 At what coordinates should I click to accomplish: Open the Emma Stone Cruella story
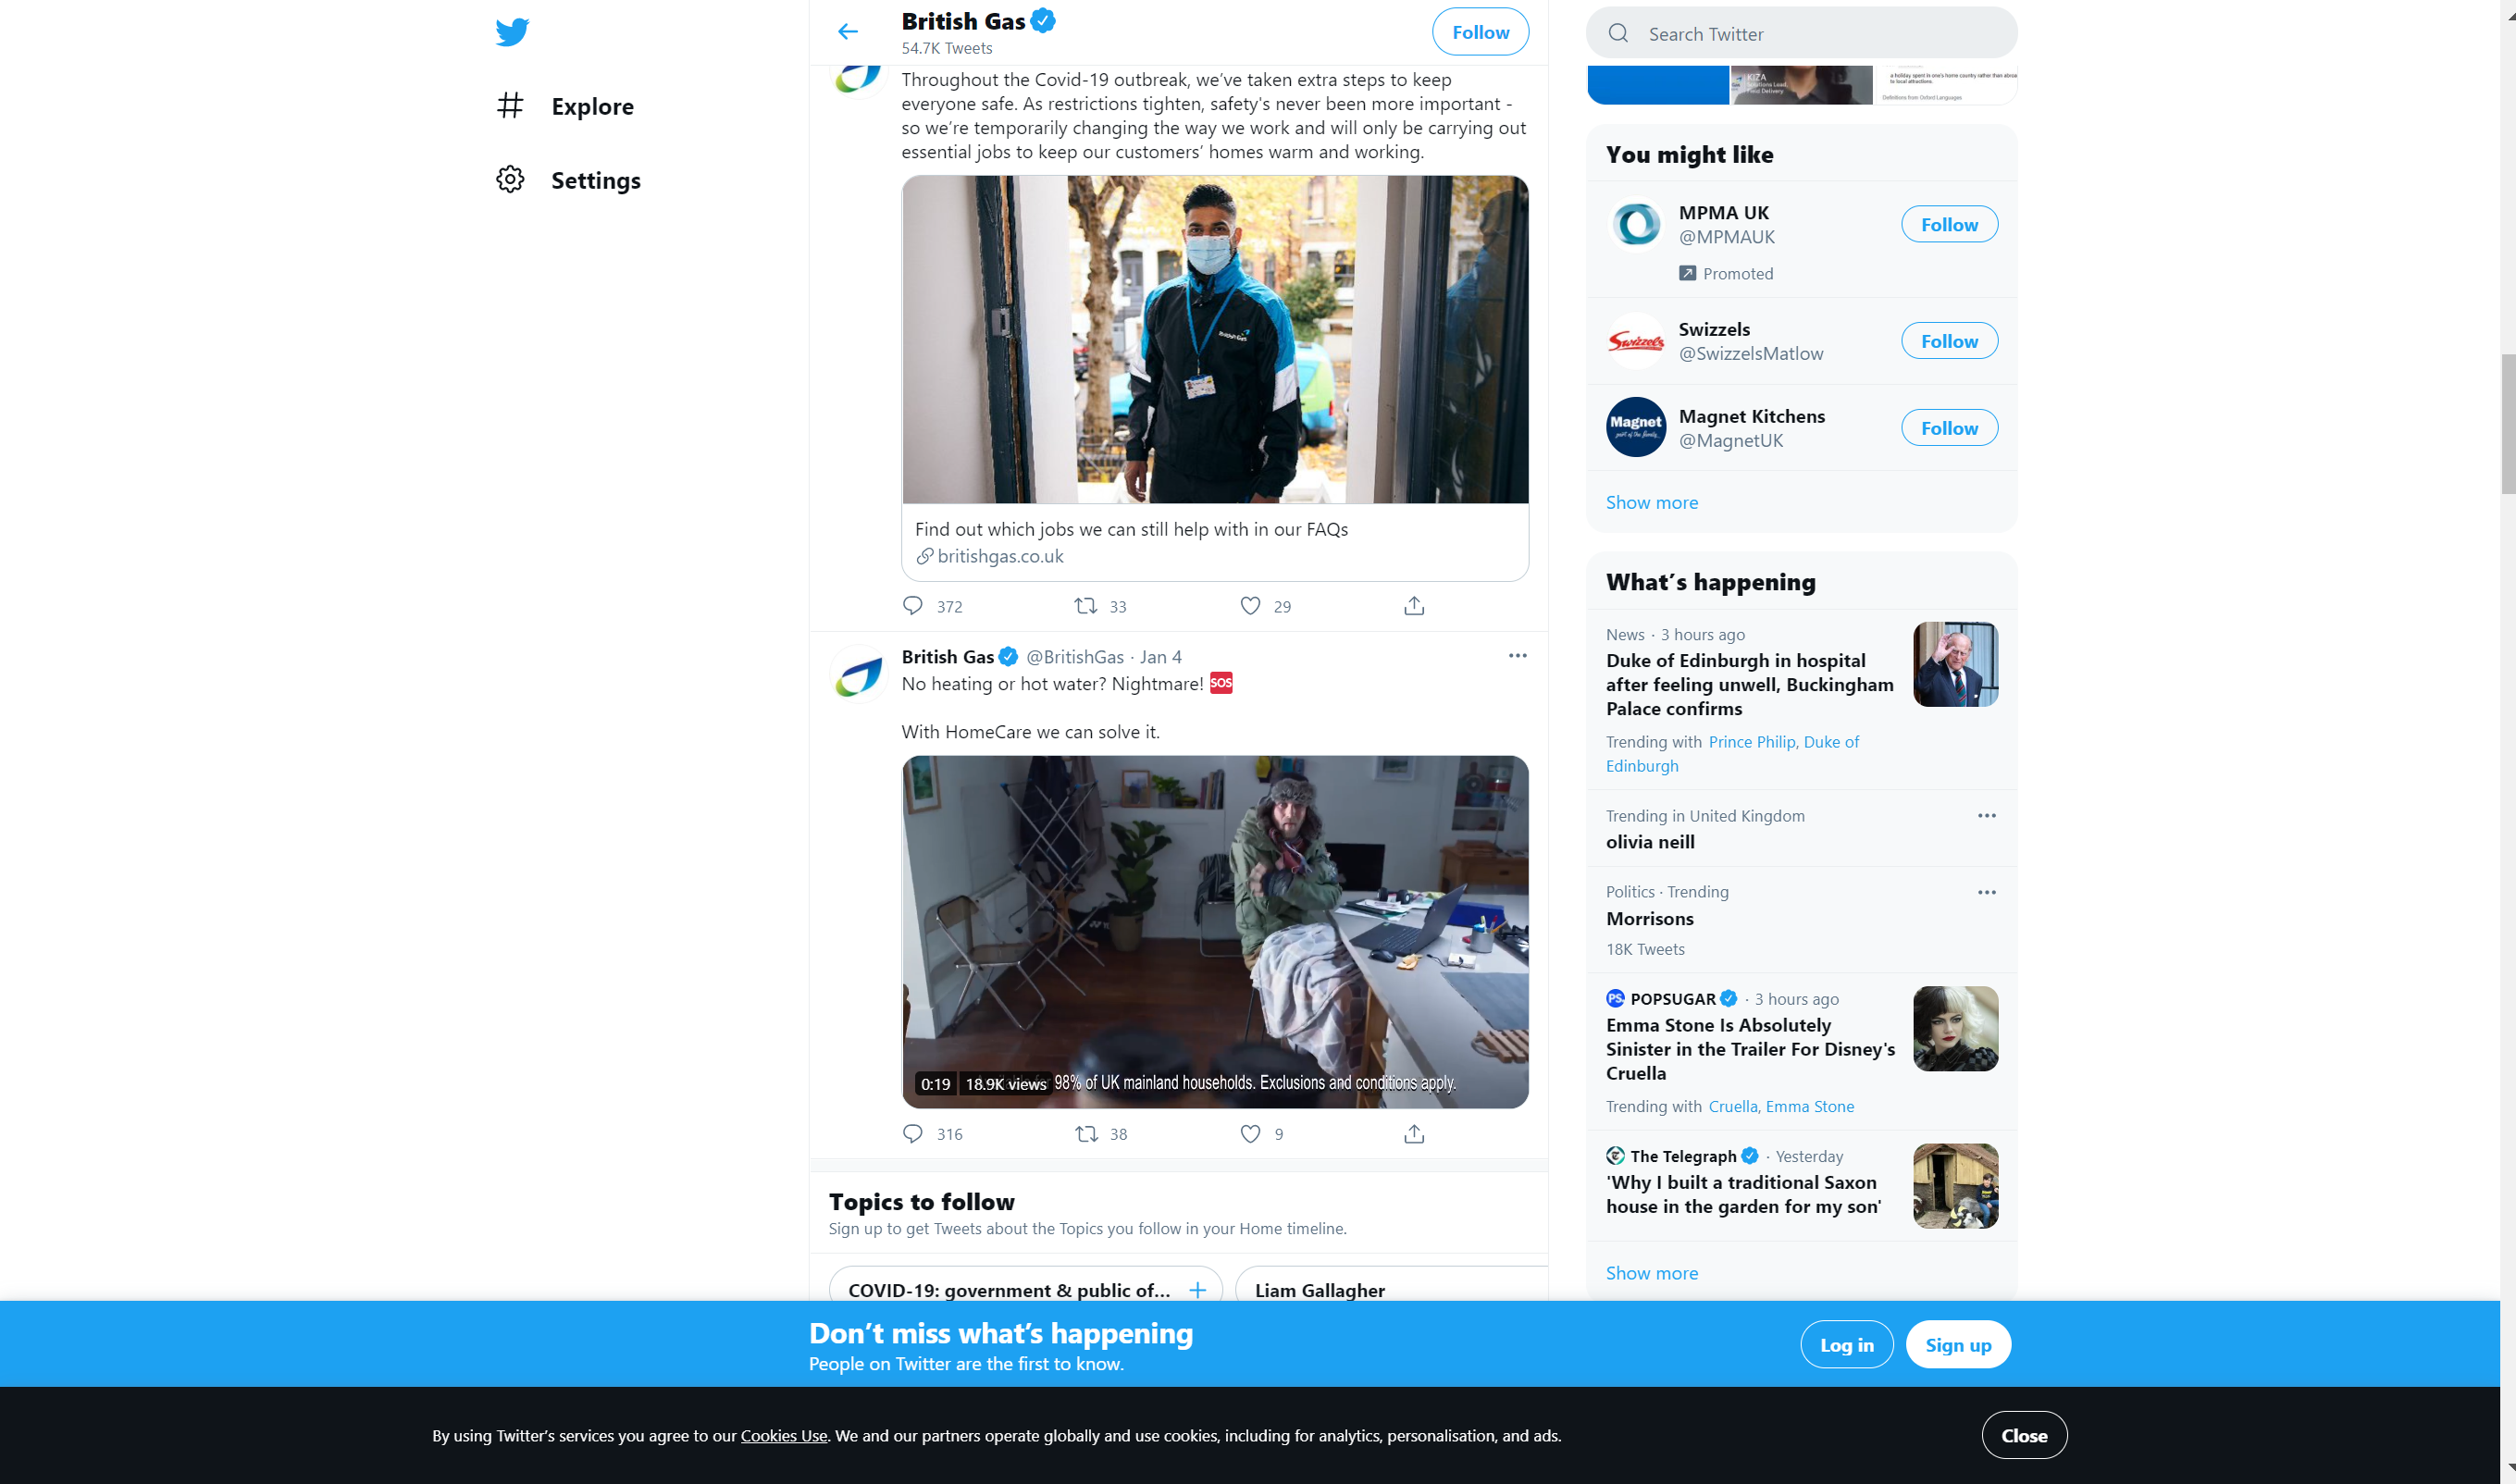(1750, 1049)
